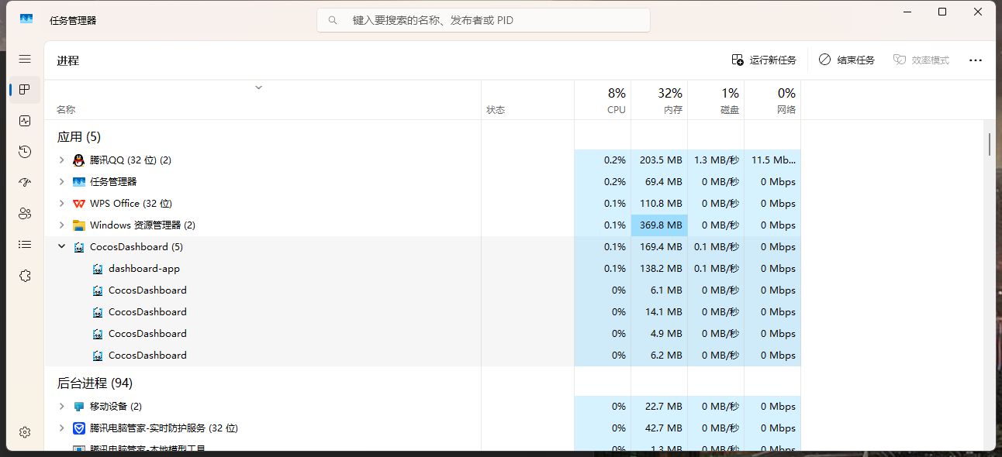Open App history in sidebar

pos(25,152)
